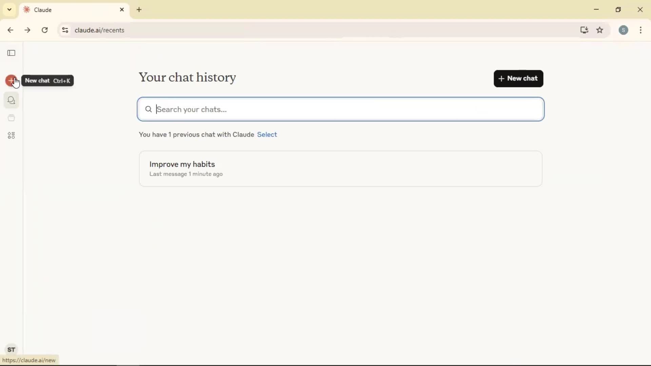The width and height of the screenshot is (651, 366).
Task: Click the Last message 1 minute ago text
Action: (186, 174)
